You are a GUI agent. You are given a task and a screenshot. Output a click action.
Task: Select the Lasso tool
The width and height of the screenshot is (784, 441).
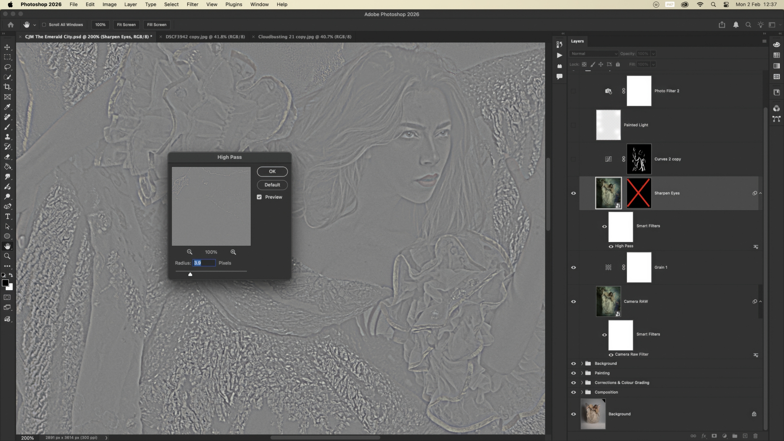(7, 67)
